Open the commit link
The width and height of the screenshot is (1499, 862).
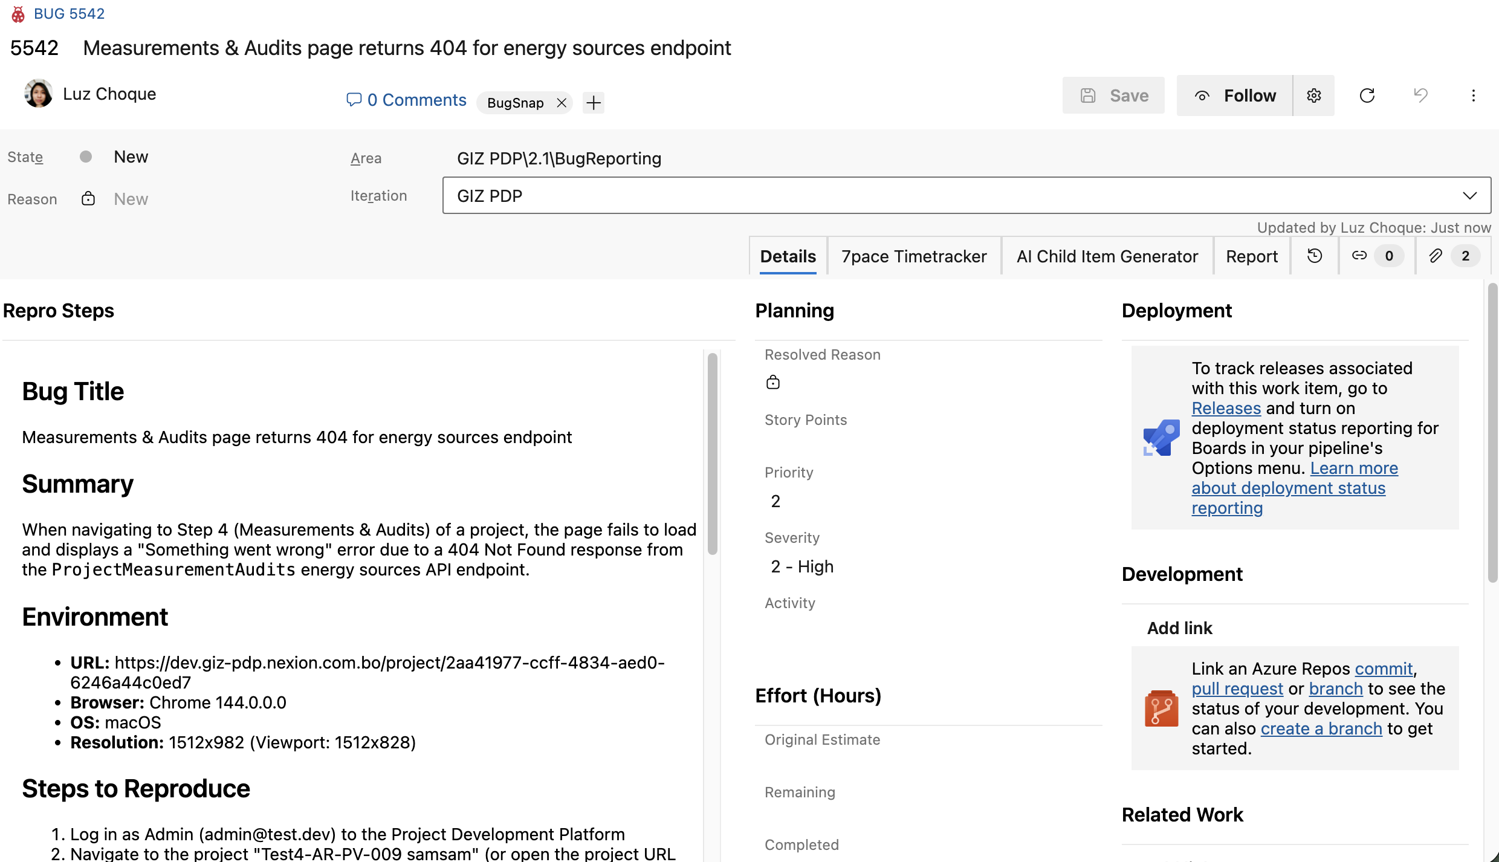(1384, 669)
